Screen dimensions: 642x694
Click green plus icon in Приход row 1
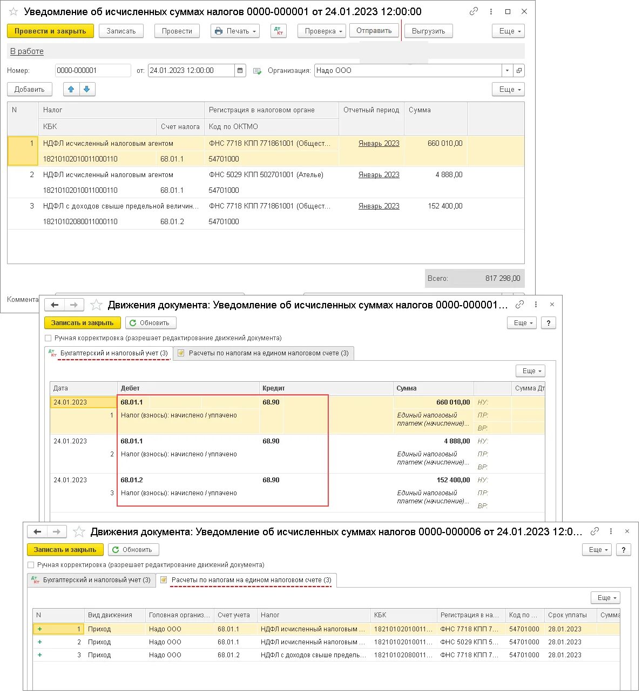tap(39, 629)
